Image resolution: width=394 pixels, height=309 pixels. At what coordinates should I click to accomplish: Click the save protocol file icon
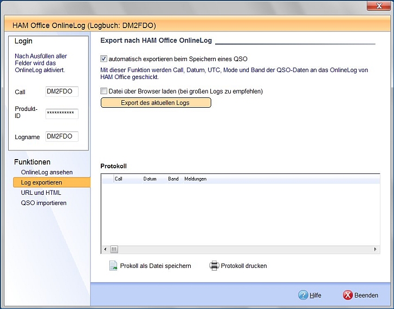pyautogui.click(x=113, y=266)
